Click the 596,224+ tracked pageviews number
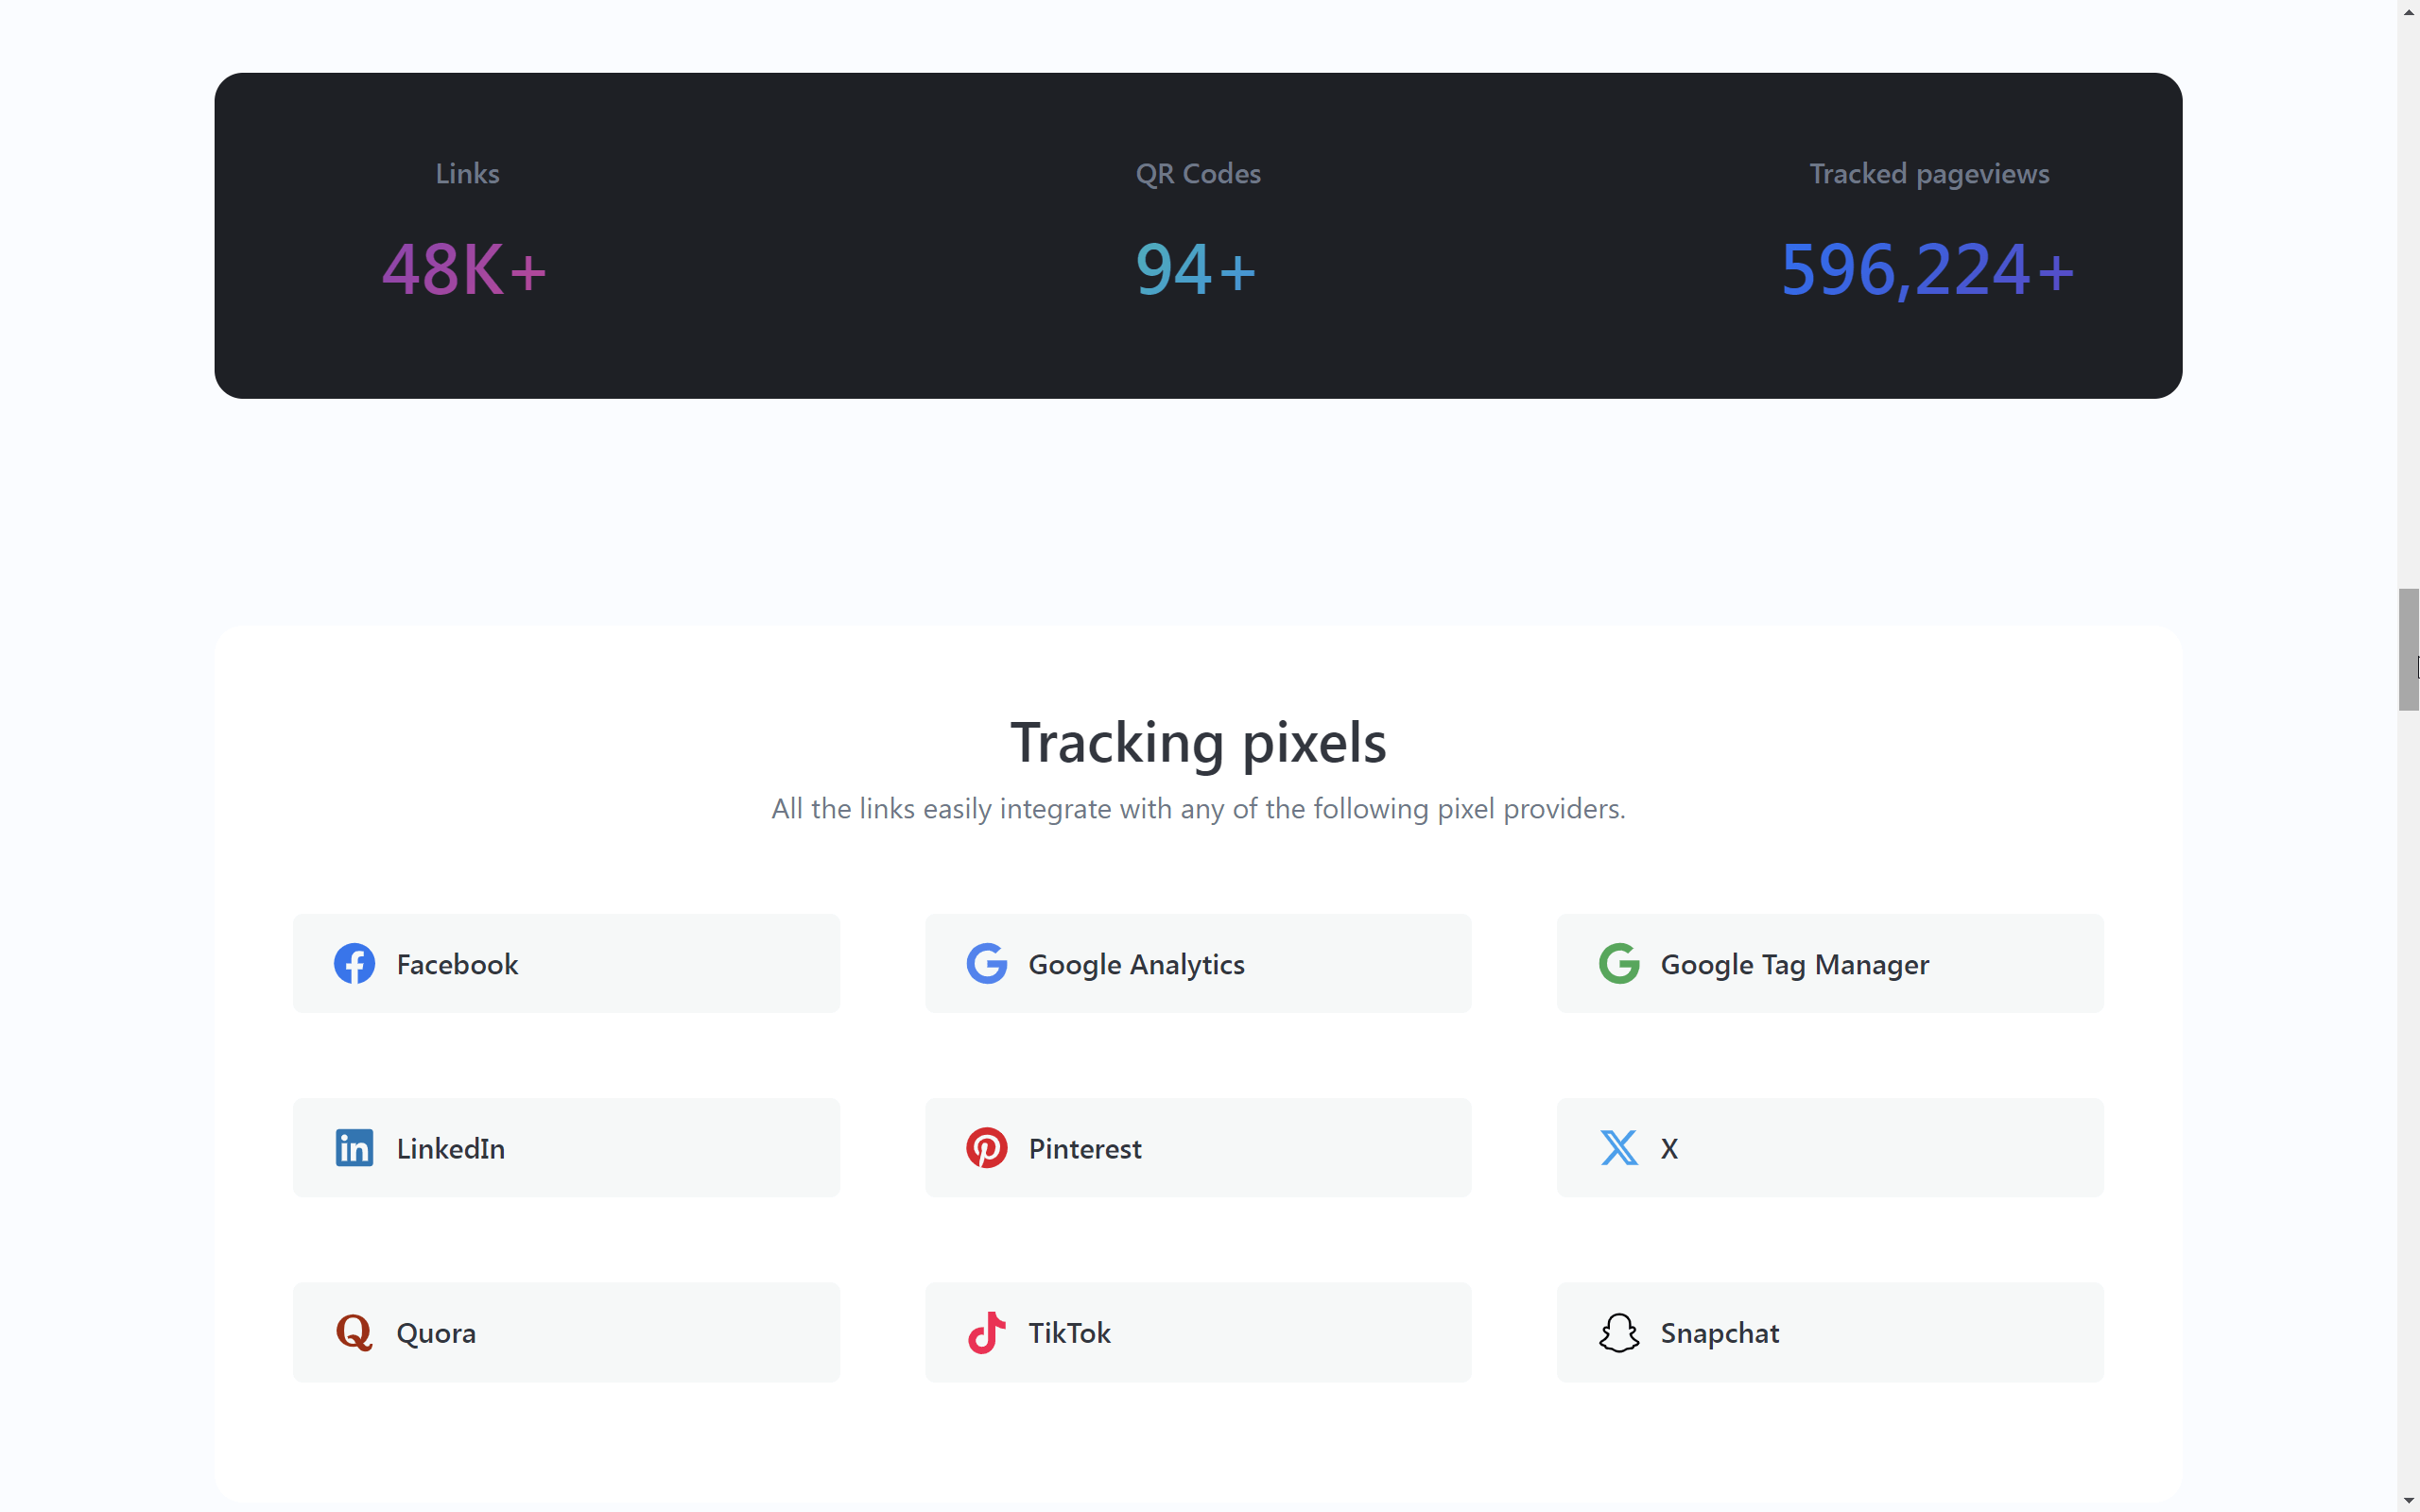The image size is (2420, 1512). 1927,269
